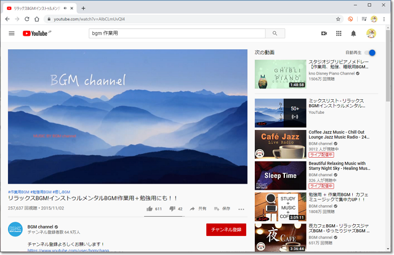Toggle the 自動再生 autoplay switch

(x=370, y=53)
